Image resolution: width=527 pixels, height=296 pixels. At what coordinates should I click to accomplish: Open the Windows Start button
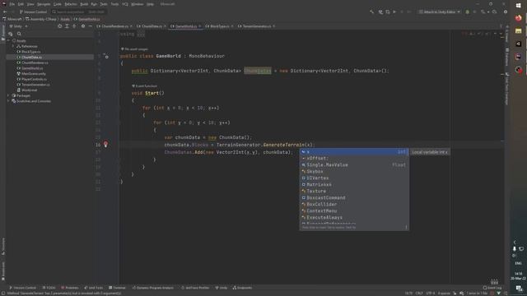pyautogui.click(x=518, y=6)
